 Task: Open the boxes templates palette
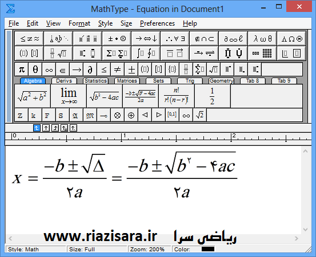coord(291,53)
